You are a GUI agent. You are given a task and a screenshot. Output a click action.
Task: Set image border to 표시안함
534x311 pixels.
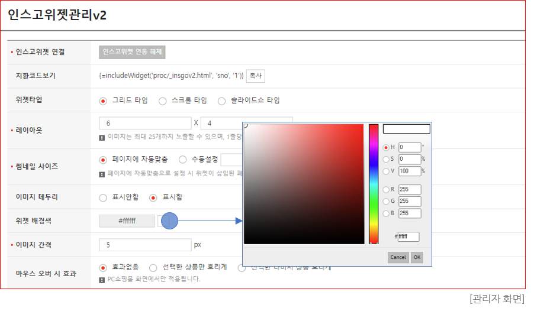point(103,197)
